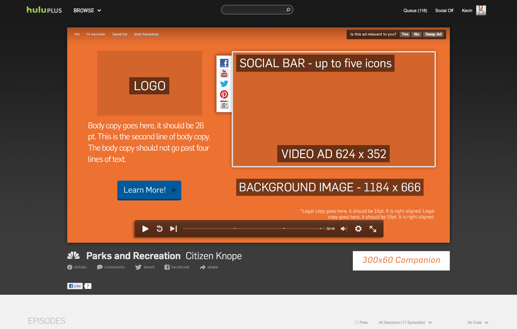
Task: Click the Facebook icon in social bar
Action: tap(224, 63)
